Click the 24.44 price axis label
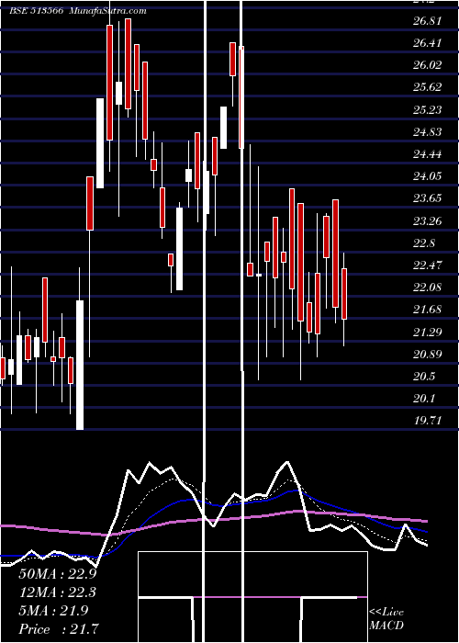 [428, 154]
